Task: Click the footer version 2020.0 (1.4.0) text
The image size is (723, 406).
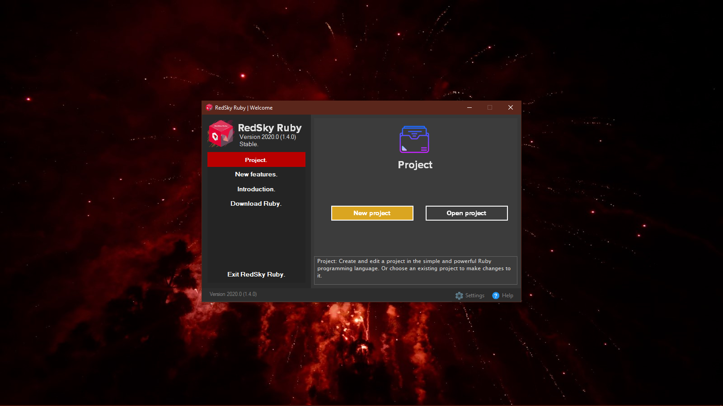Action: (233, 294)
